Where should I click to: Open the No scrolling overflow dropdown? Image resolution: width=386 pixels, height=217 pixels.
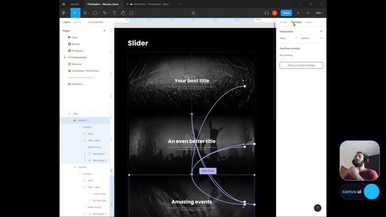tap(287, 55)
